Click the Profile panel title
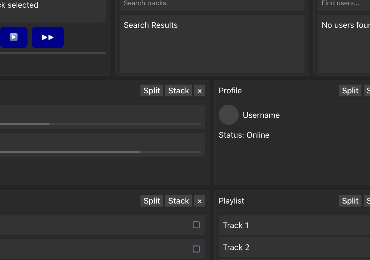This screenshot has width=370, height=260. [230, 91]
